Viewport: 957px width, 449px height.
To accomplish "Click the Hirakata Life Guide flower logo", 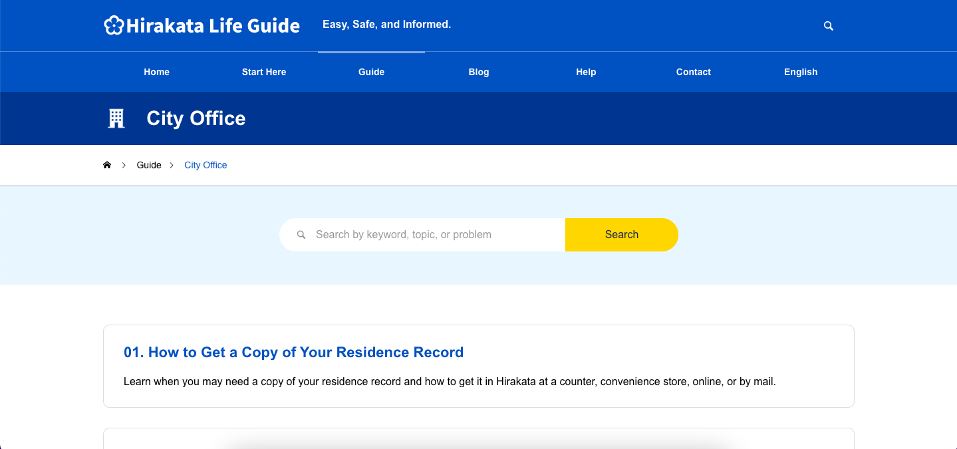I will (x=114, y=25).
